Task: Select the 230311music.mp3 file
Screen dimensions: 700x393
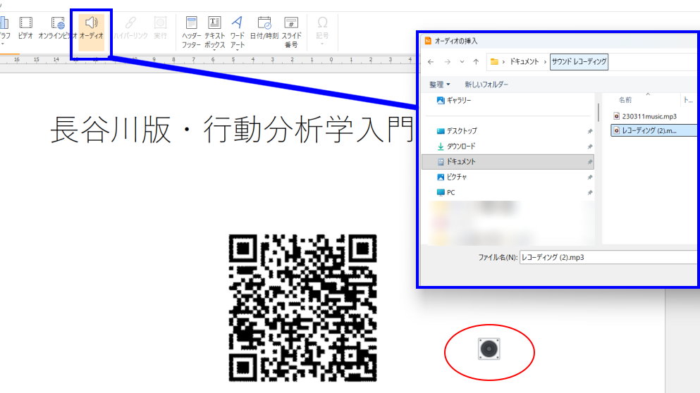Action: 649,116
